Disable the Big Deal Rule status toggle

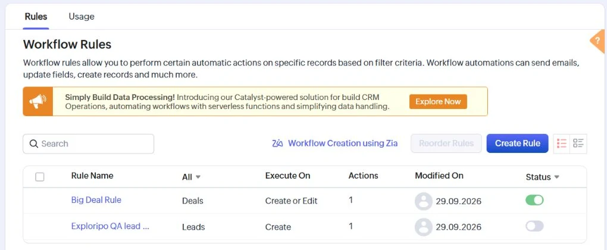tap(534, 200)
